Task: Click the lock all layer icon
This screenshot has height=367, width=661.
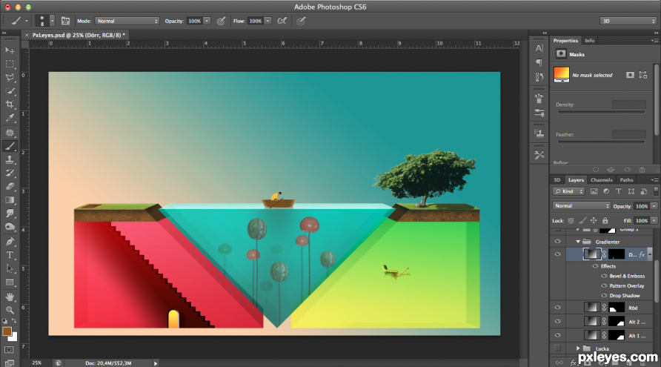Action: point(605,220)
